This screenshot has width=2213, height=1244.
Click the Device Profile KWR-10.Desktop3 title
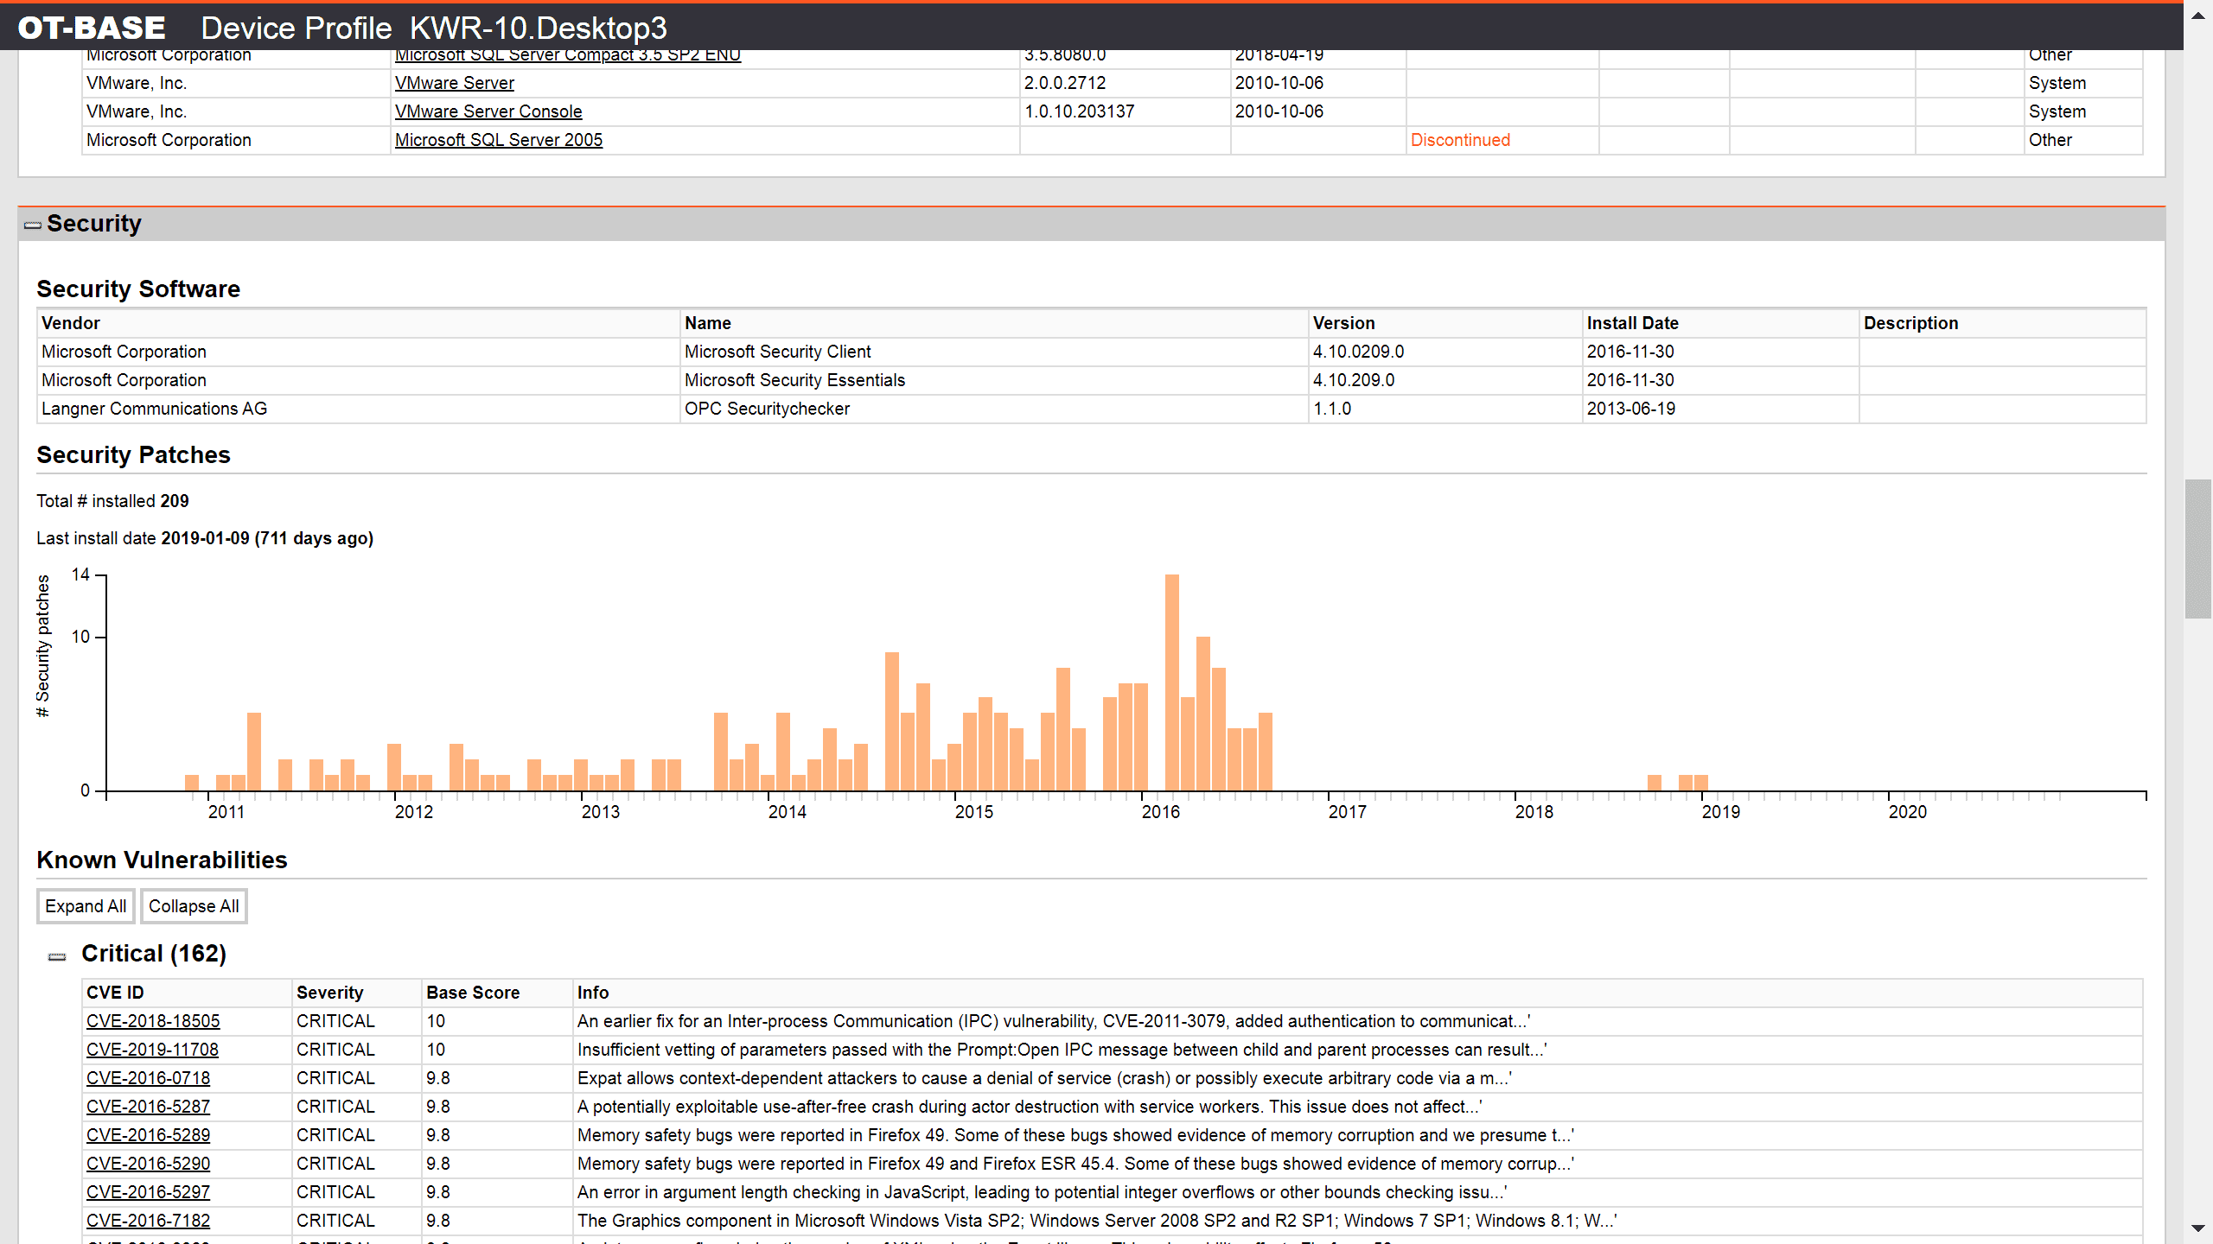click(434, 29)
